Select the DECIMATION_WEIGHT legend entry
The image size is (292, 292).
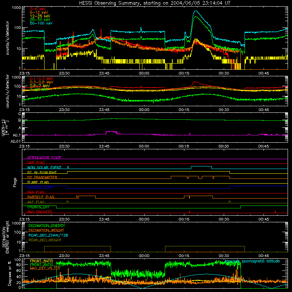click(x=46, y=230)
